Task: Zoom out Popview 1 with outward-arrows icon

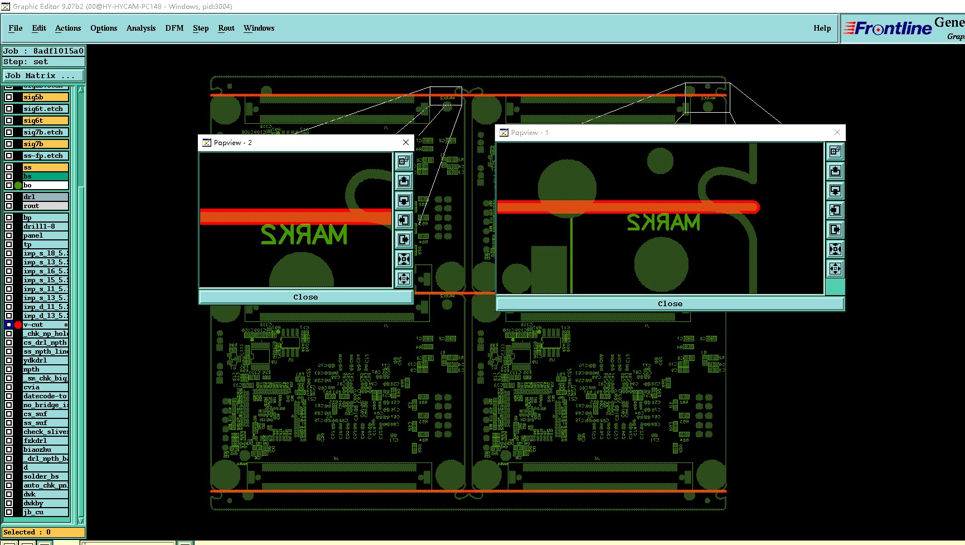Action: coord(835,268)
